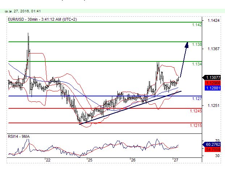Image resolution: width=225 pixels, height=172 pixels.
Task: Click the EUR/USD 30min chart title
Action: [x=42, y=19]
